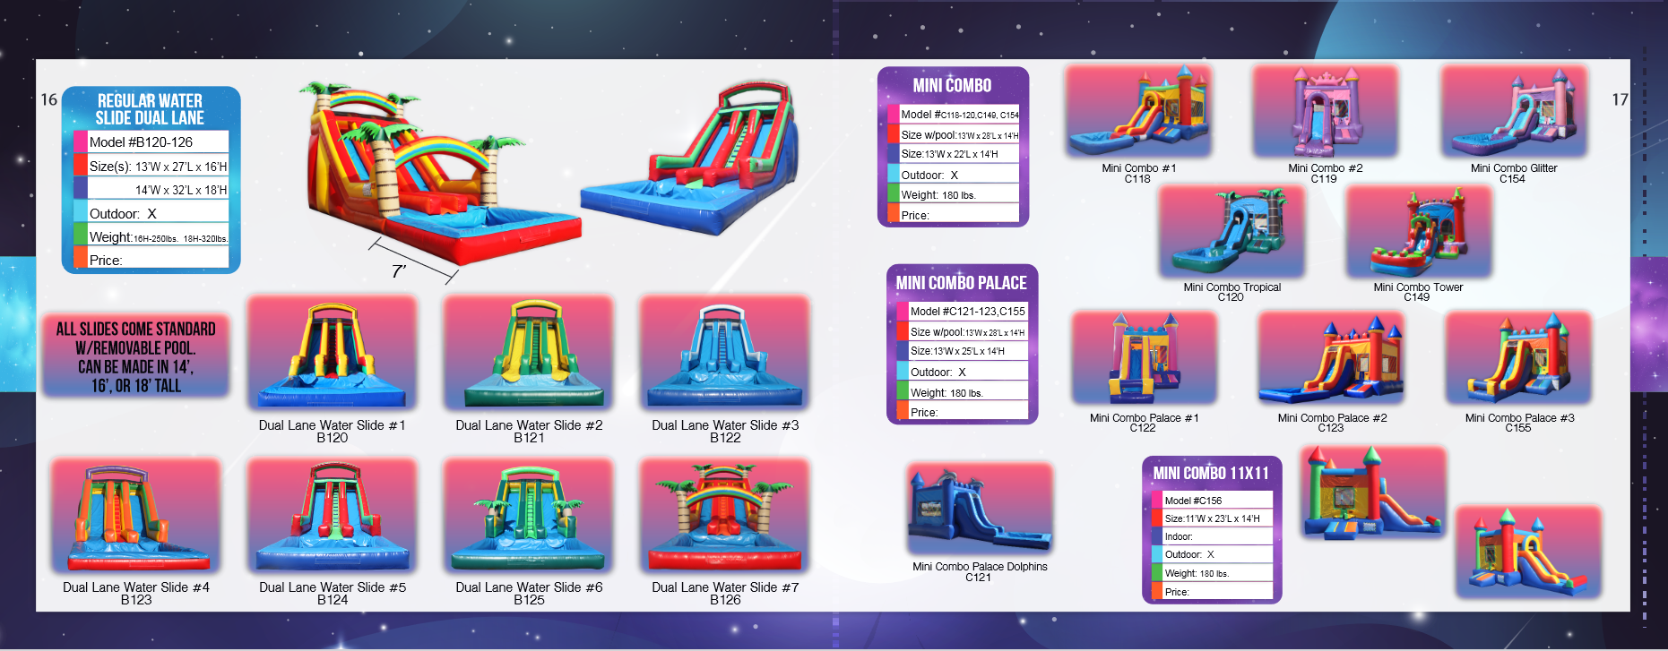Click the 'MINI COMBO 11X11' box heading

pyautogui.click(x=1211, y=473)
